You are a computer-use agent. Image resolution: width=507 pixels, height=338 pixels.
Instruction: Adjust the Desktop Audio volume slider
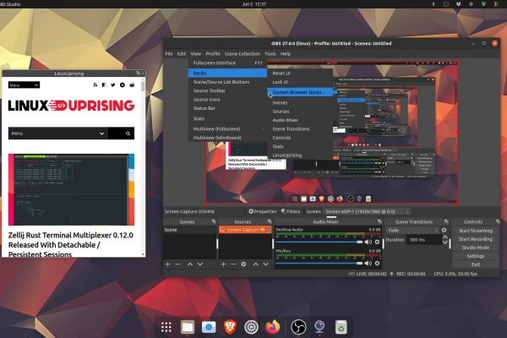click(x=319, y=242)
